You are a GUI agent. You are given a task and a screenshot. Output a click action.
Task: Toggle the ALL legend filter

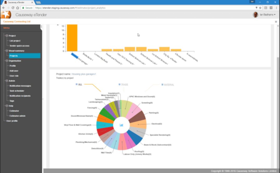pos(80,84)
